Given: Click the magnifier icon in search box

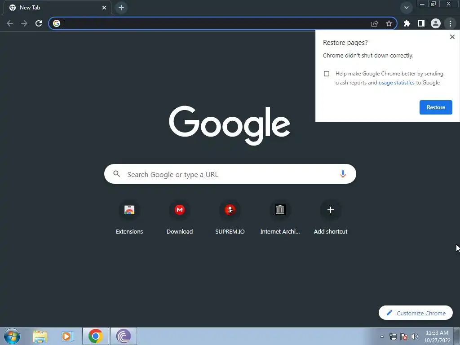Looking at the screenshot, I should (x=116, y=174).
